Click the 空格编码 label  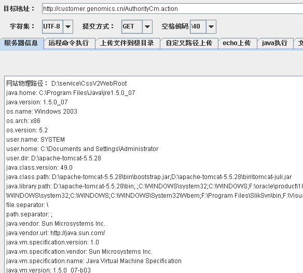pyautogui.click(x=175, y=26)
